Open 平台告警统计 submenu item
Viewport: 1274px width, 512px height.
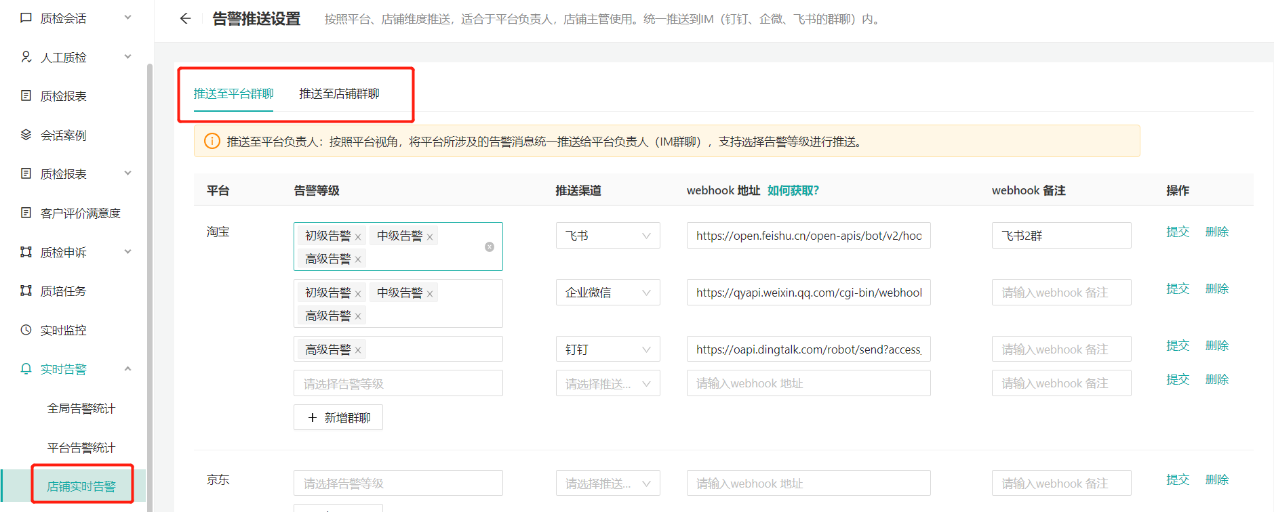pyautogui.click(x=81, y=448)
